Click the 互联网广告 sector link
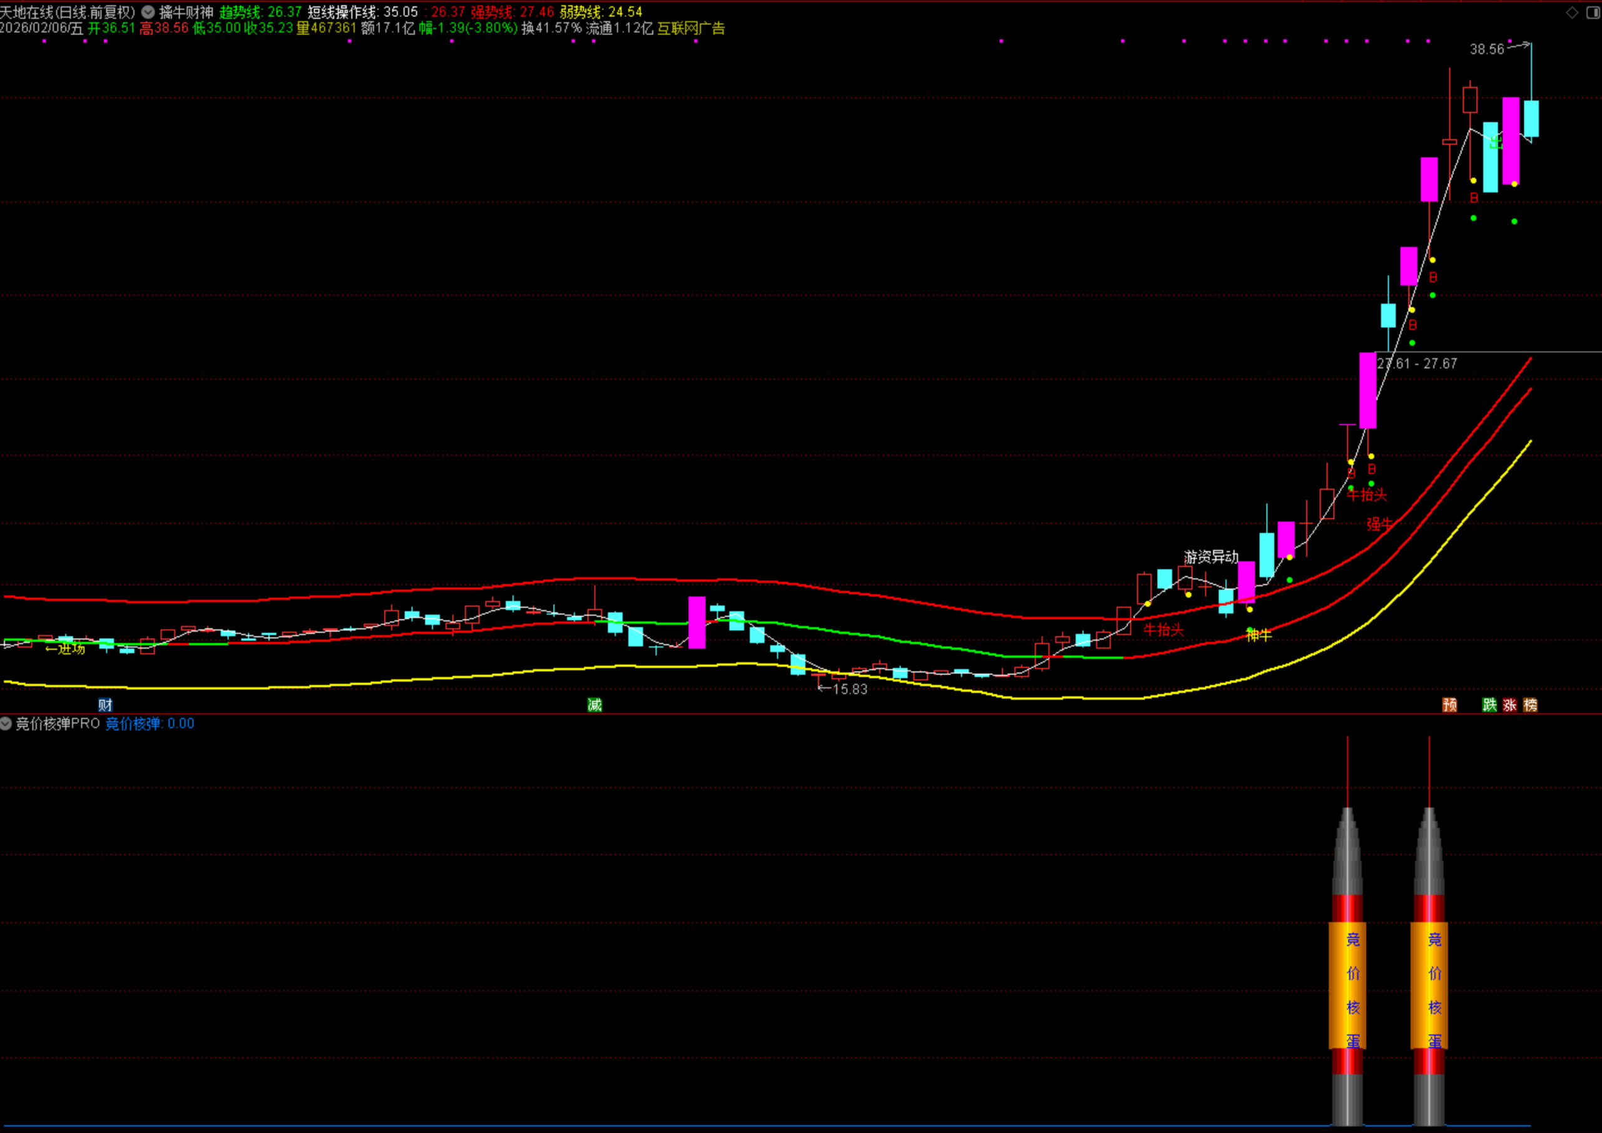The image size is (1602, 1133). pos(691,29)
